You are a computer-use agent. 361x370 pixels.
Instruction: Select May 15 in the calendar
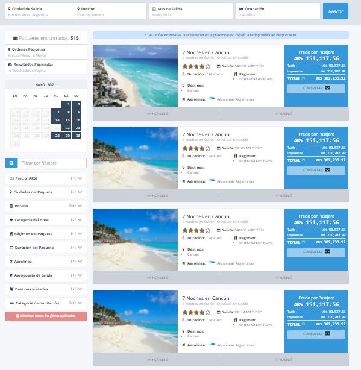point(67,120)
